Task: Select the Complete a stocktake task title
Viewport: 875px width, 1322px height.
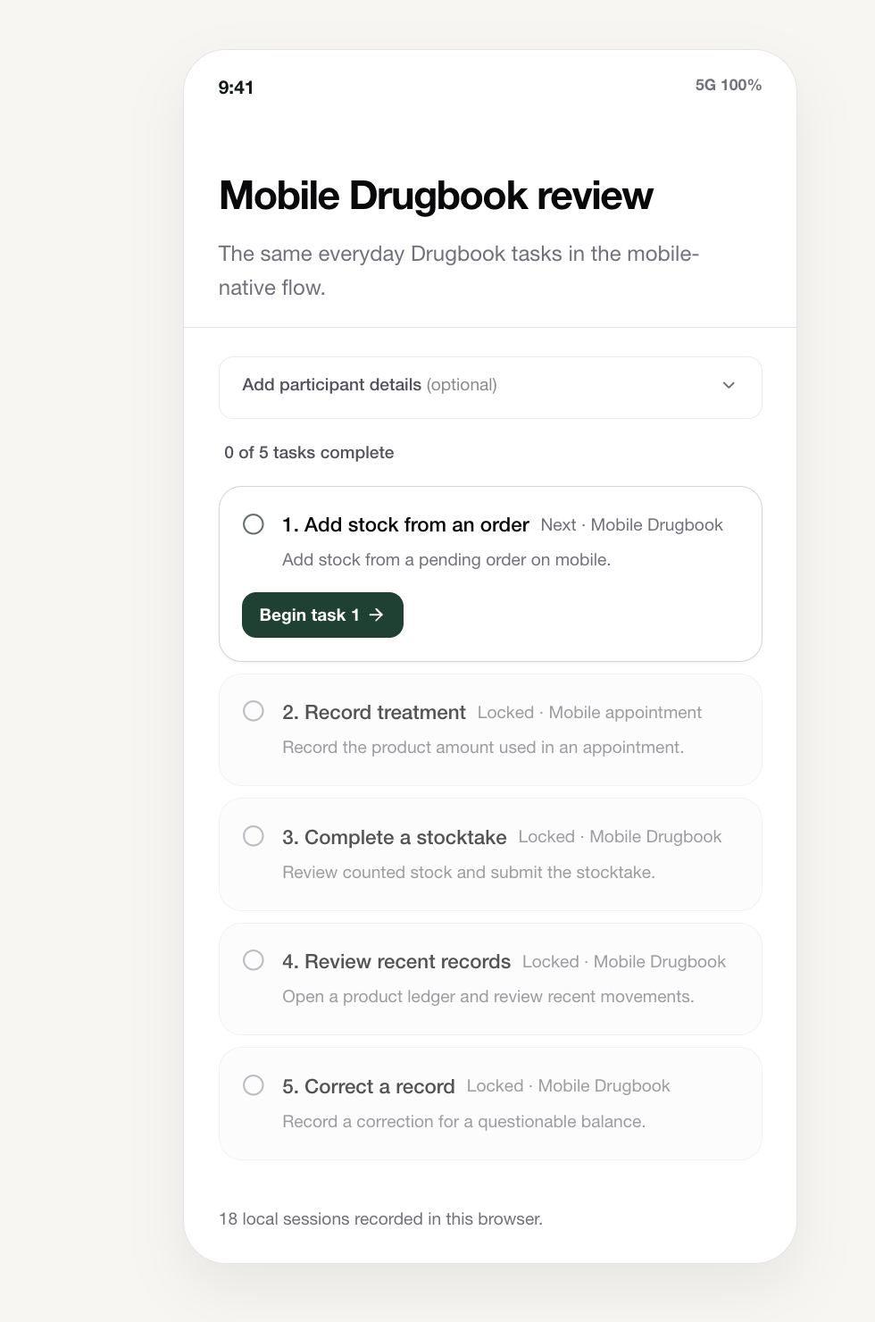Action: (394, 837)
